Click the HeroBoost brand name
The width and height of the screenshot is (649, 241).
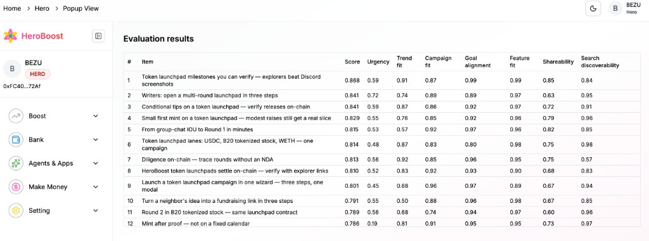[x=42, y=36]
